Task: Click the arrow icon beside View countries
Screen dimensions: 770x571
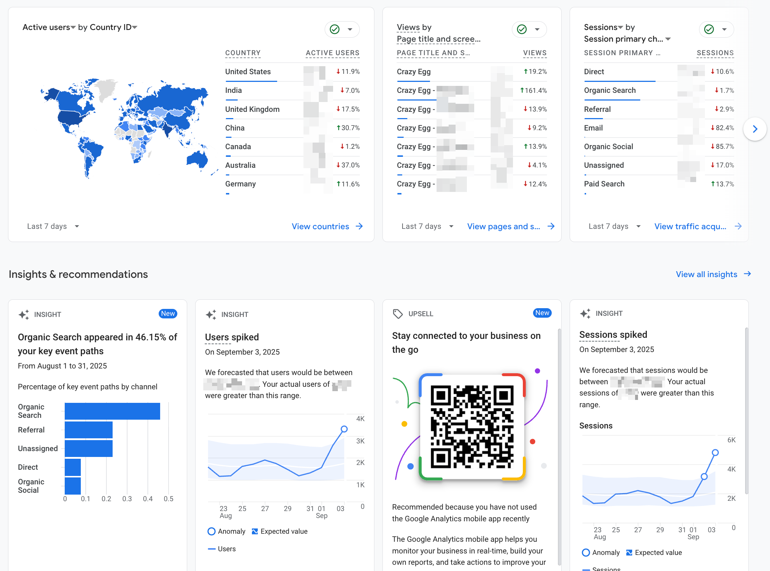Action: [359, 226]
